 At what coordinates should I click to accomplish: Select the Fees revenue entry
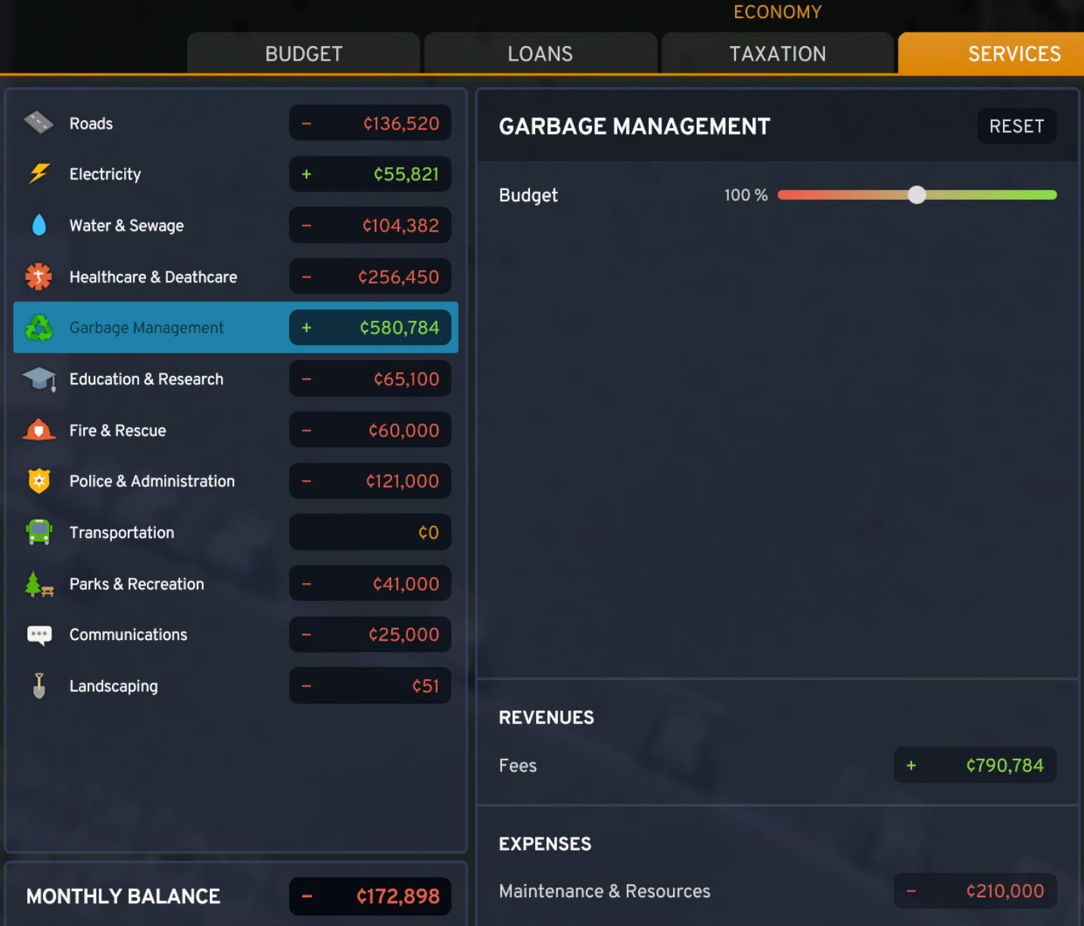point(975,765)
